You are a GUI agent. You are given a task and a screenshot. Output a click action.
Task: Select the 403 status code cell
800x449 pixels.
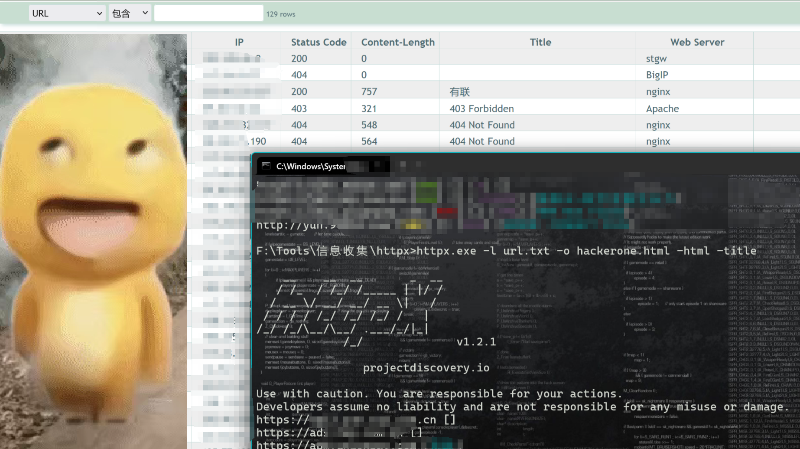point(299,108)
